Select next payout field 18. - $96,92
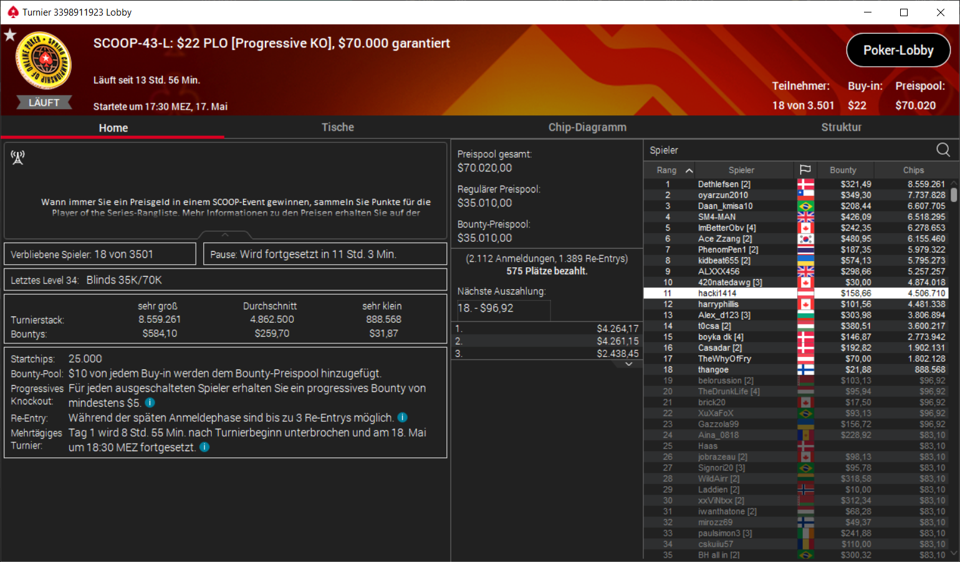This screenshot has height=562, width=960. tap(504, 308)
